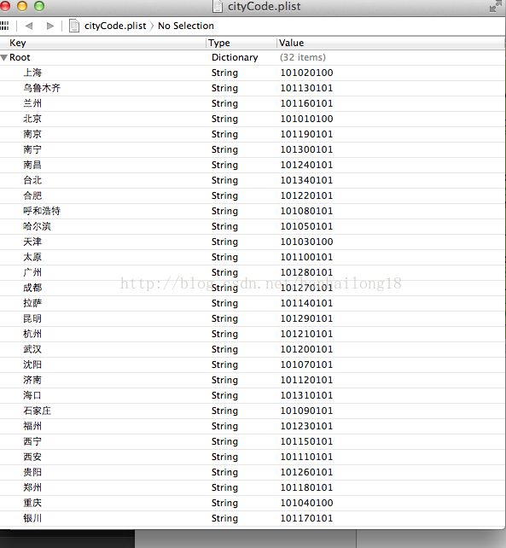Select the Root row key
The height and width of the screenshot is (548, 506).
pos(20,57)
